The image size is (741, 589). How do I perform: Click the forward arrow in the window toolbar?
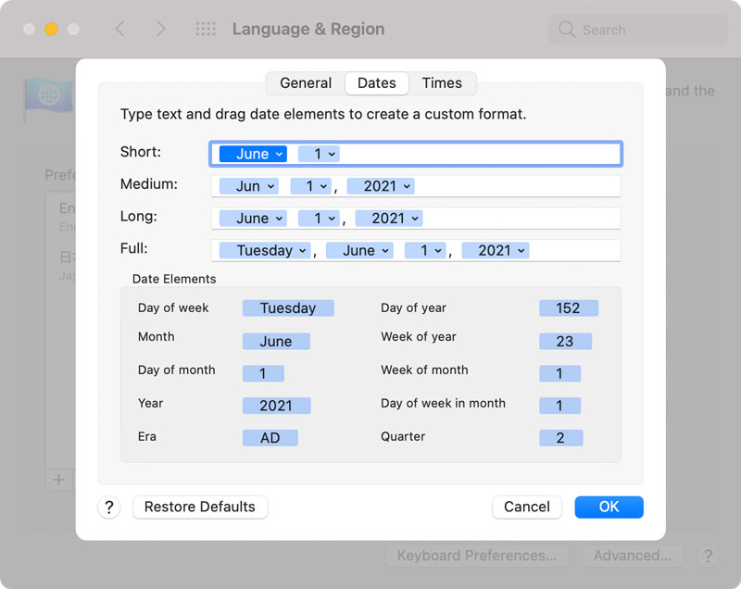[x=160, y=29]
